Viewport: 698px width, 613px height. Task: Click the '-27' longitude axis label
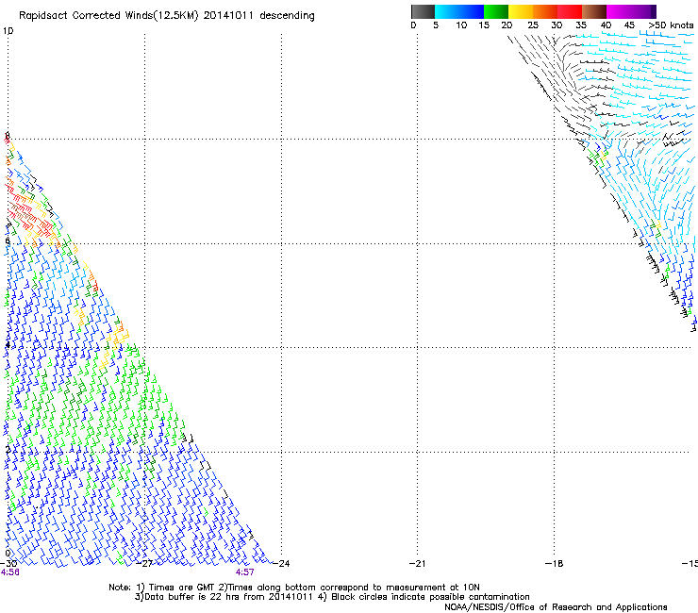coord(144,564)
